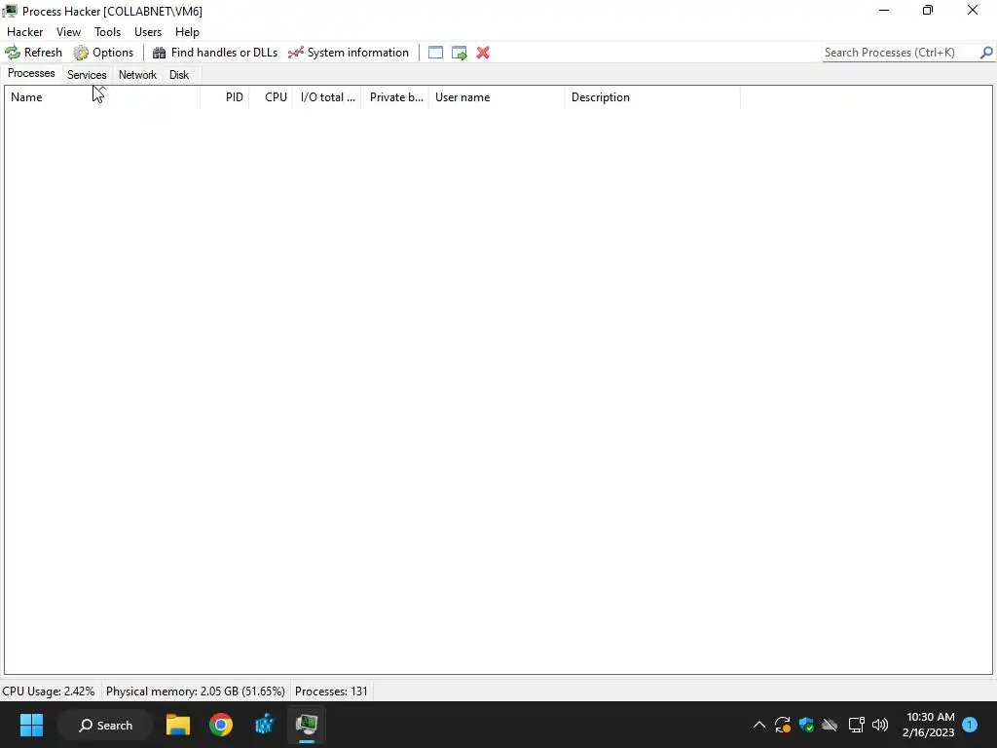Click the sync update tray icon
The width and height of the screenshot is (997, 748).
click(783, 725)
